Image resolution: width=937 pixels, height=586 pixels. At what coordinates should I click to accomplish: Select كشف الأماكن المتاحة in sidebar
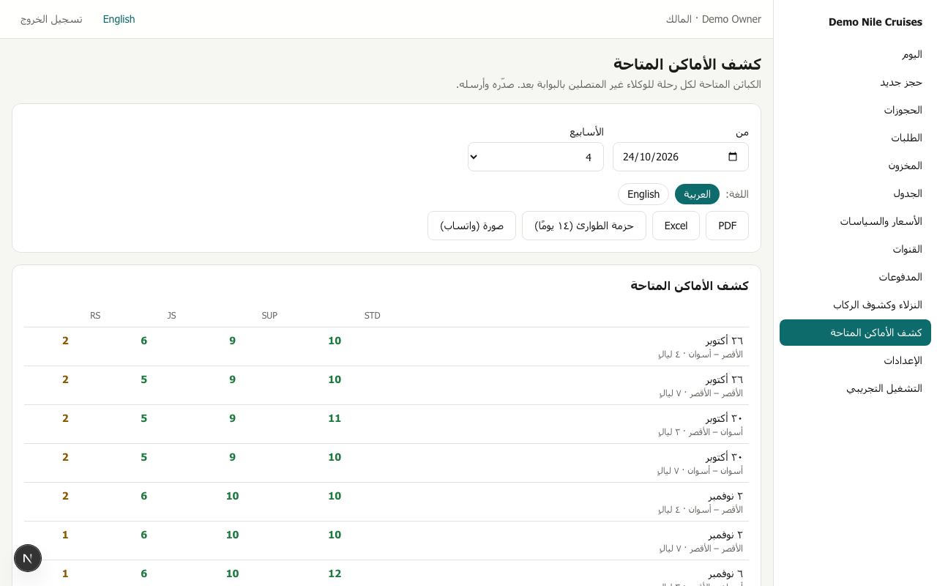[855, 333]
